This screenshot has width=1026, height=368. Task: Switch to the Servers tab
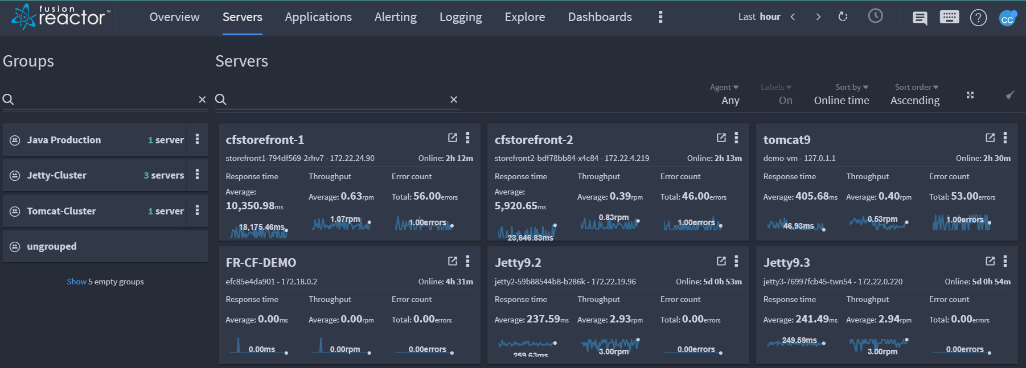pos(243,17)
